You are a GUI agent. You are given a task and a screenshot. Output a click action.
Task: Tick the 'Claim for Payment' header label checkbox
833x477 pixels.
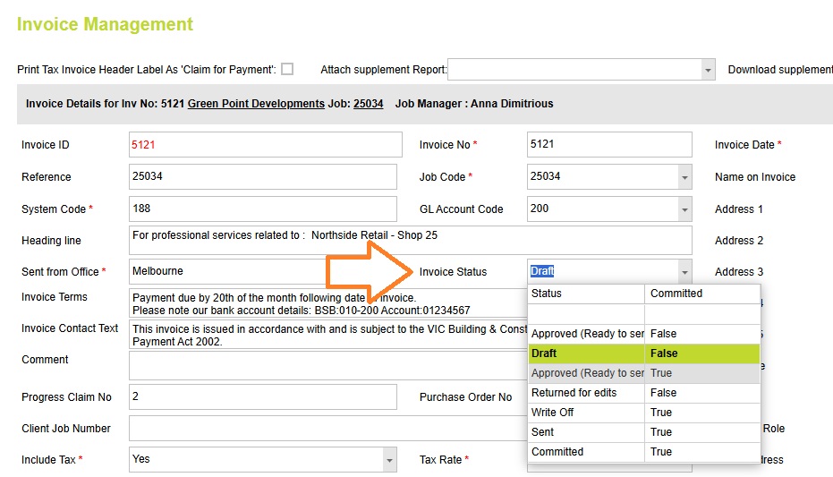point(287,69)
